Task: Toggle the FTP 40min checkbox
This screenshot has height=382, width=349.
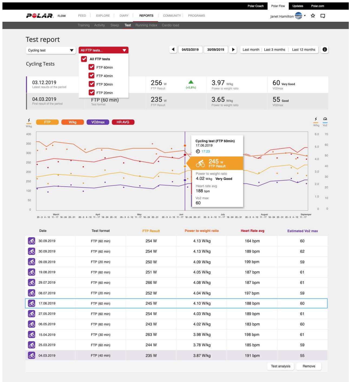Action: tap(91, 76)
